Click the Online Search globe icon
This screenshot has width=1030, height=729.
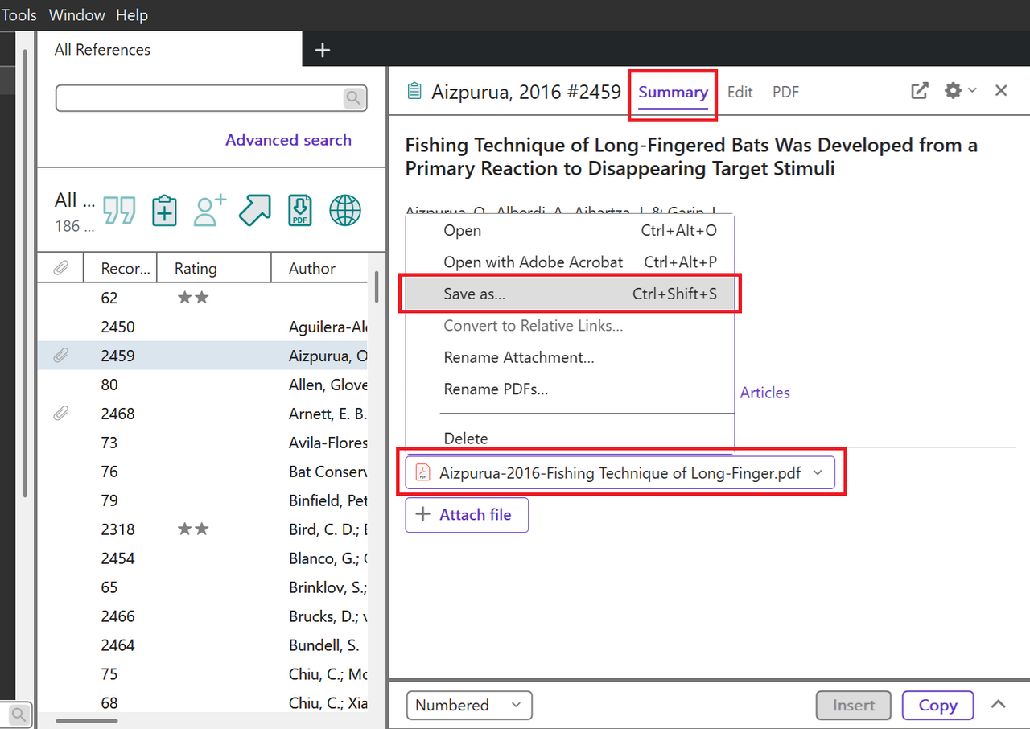point(345,211)
